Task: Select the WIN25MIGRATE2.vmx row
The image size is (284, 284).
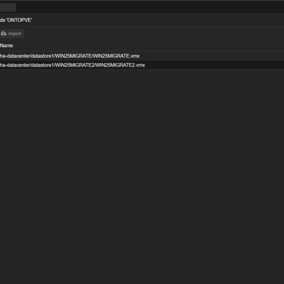Action: click(x=142, y=65)
